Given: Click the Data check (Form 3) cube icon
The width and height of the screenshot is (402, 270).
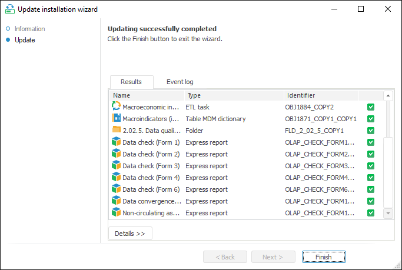Looking at the screenshot, I should [116, 165].
